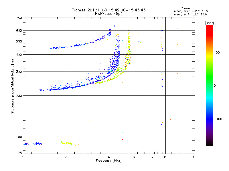Screen dimensions: 229x171
Task: Click the '[deg]' colorbar unit label
Action: click(x=210, y=23)
